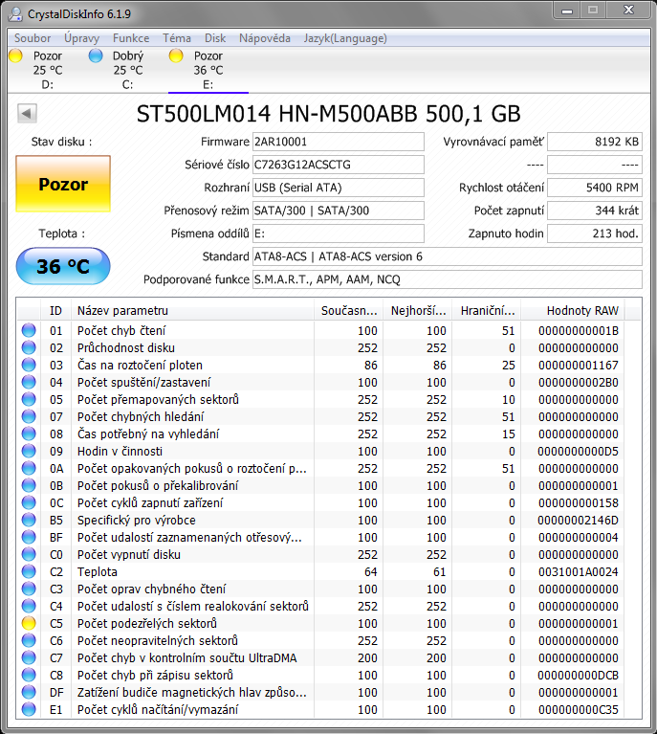Open the Téma menu
Viewport: 657px width, 734px height.
(x=177, y=38)
